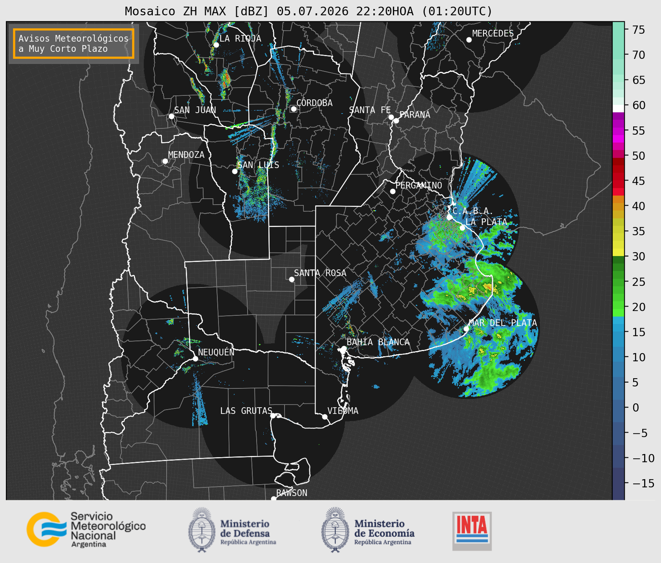Screen dimensions: 661x563
Task: Click the Bahía Blanca city marker
Action: click(x=344, y=348)
